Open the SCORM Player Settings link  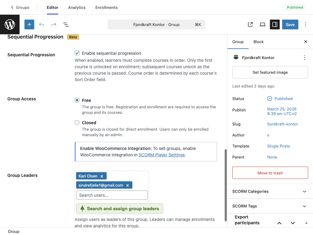[x=162, y=155]
